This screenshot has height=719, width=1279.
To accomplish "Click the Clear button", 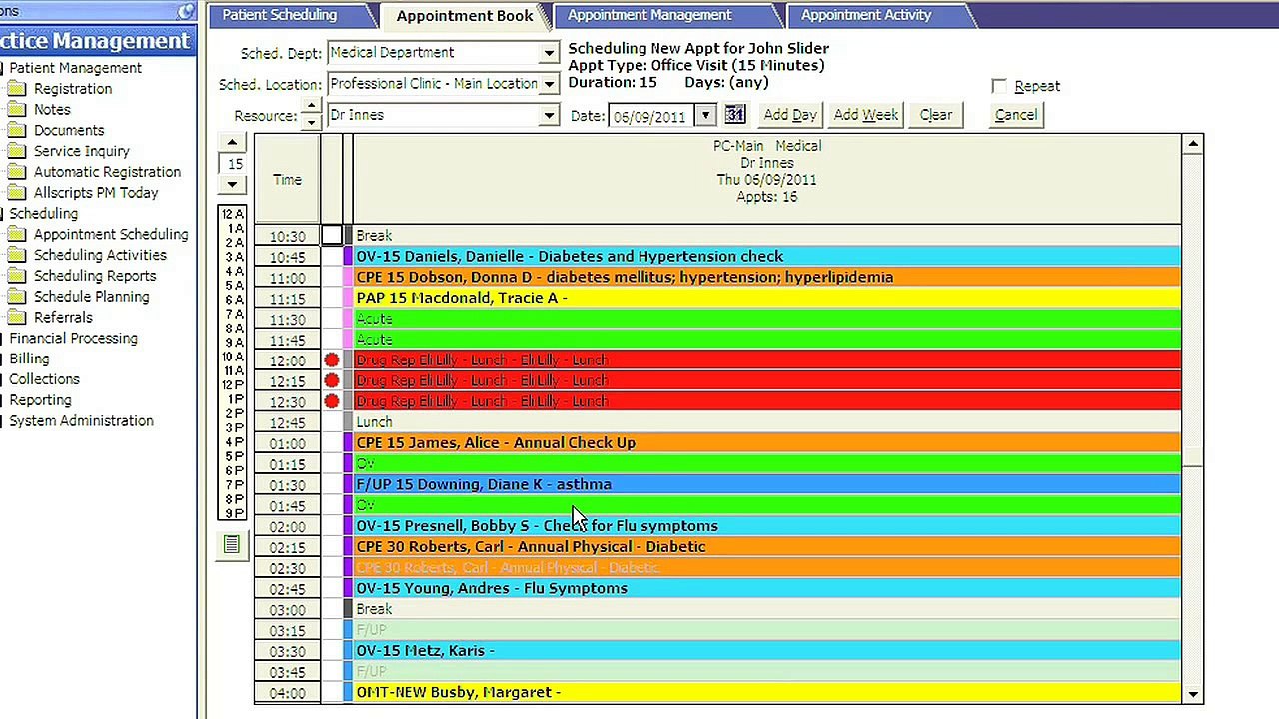I will click(936, 115).
